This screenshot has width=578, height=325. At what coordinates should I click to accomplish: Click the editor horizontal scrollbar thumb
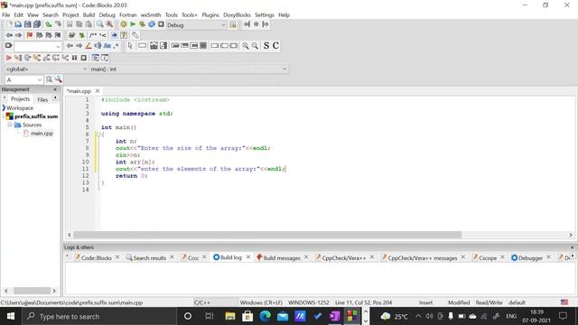(x=267, y=235)
